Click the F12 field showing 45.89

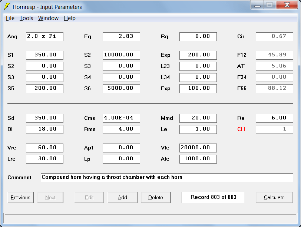pos(275,55)
